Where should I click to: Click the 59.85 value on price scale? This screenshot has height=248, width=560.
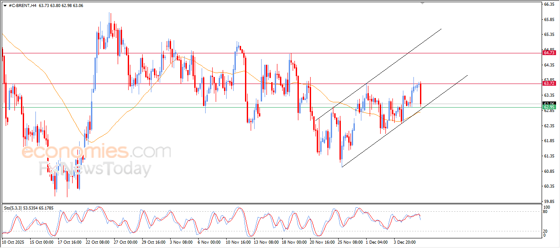(549, 201)
